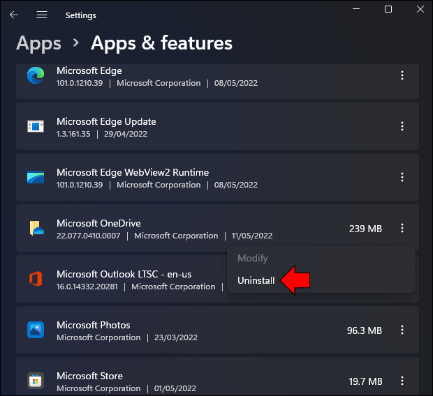This screenshot has width=433, height=396.
Task: Open more options for Microsoft Edge
Action: point(402,75)
